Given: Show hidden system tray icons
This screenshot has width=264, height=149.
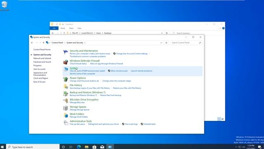Looking at the screenshot, I should [236, 147].
